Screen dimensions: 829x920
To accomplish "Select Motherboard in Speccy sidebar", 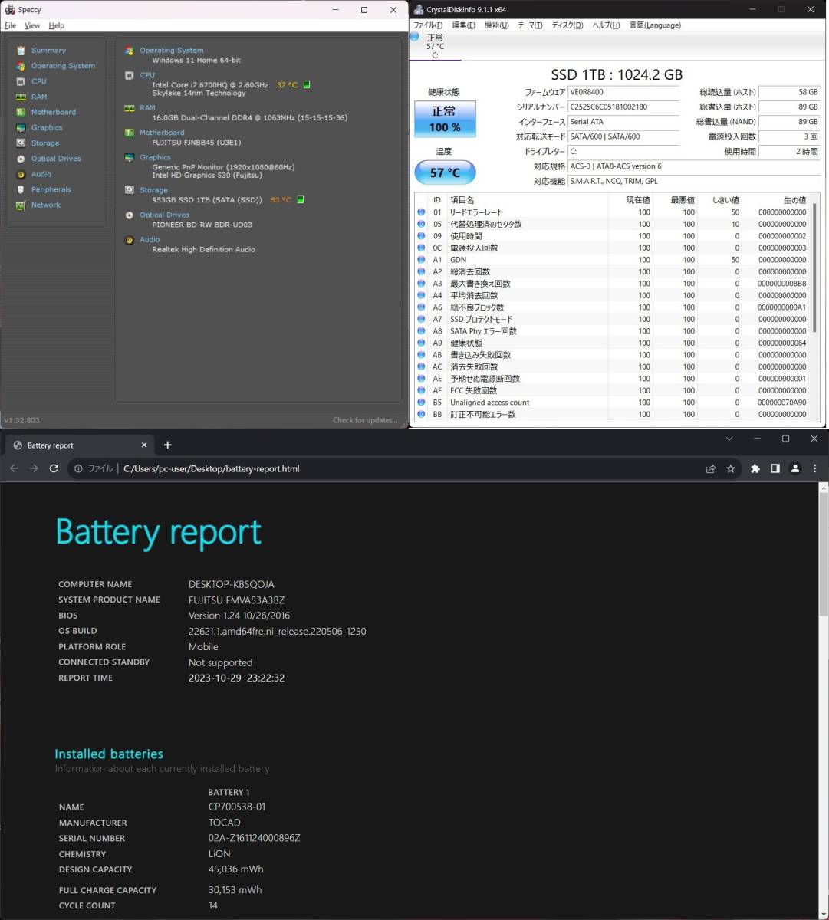I will click(53, 112).
